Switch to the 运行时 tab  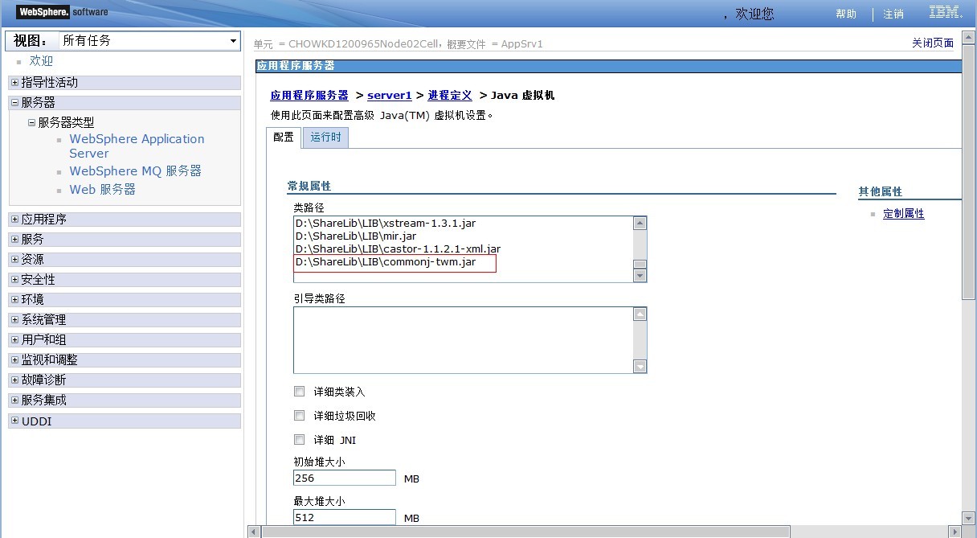pyautogui.click(x=325, y=138)
